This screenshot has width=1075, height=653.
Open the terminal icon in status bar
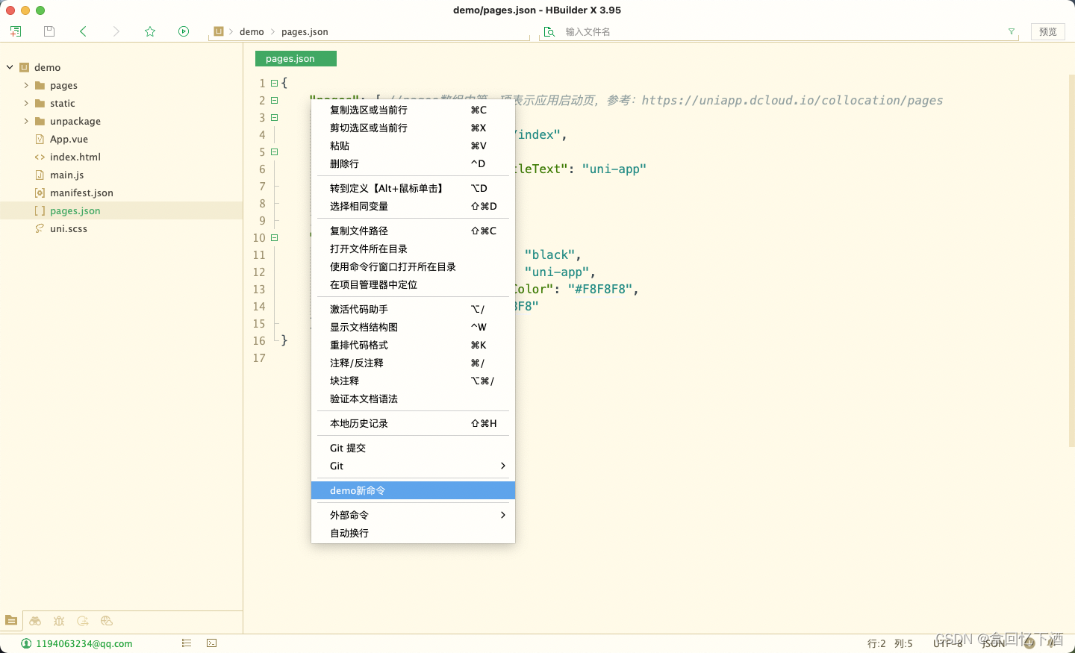click(x=212, y=643)
